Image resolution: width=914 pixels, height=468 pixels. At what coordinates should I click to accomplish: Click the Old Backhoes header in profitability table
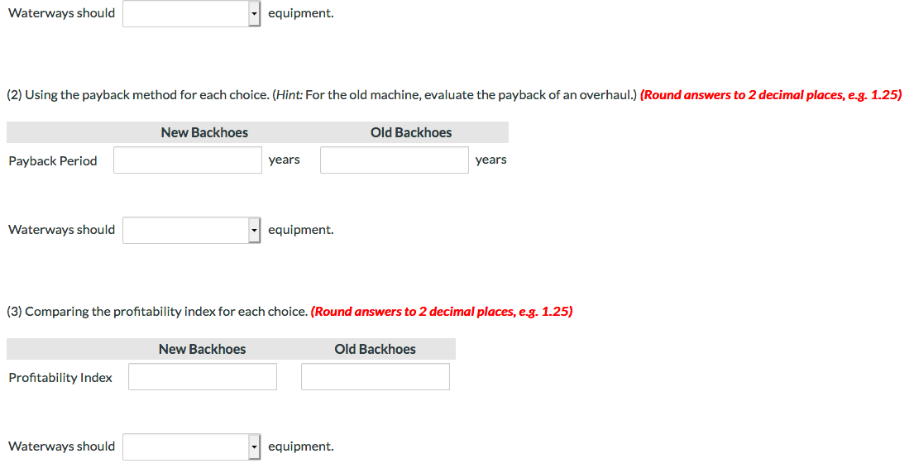click(375, 349)
